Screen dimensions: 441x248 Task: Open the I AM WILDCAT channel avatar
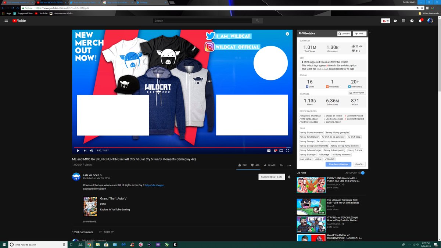click(76, 176)
